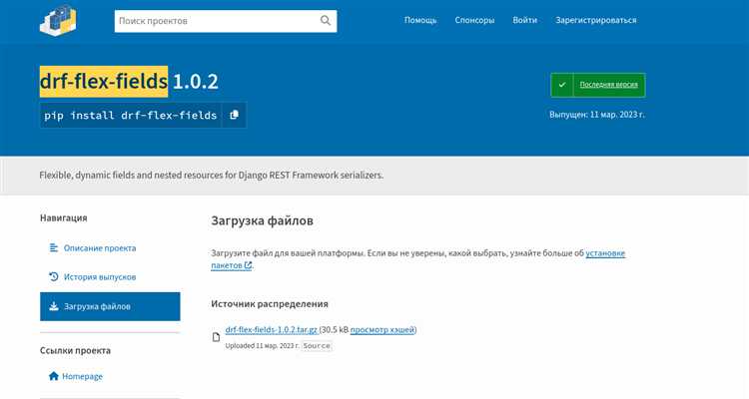Click the project description icon in navigation
Screen dimensions: 749x399
(54, 247)
